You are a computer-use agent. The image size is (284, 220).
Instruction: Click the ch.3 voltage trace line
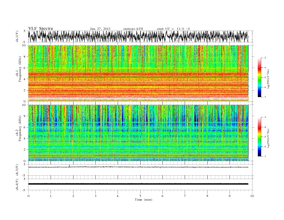(138, 167)
